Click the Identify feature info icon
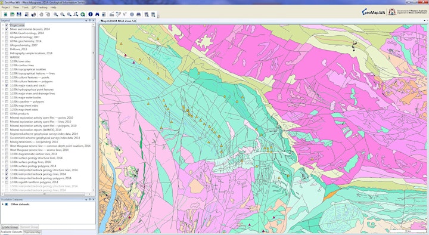The height and width of the screenshot is (235, 429). (x=91, y=14)
